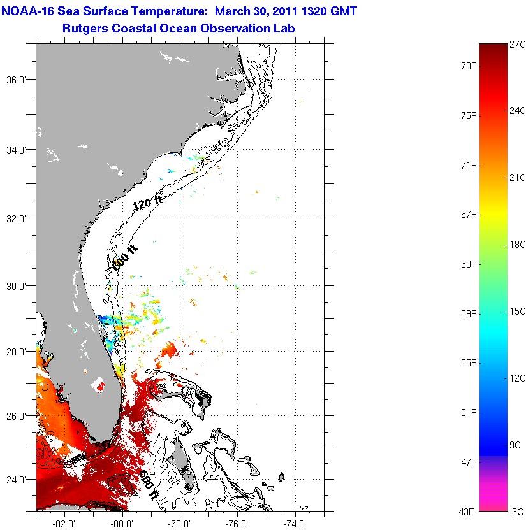Click the 43F label on color scale

click(467, 512)
